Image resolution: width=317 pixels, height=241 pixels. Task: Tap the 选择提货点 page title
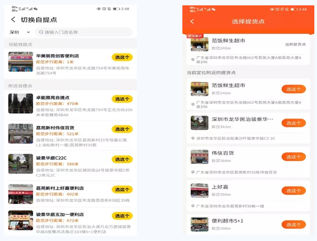tap(248, 21)
